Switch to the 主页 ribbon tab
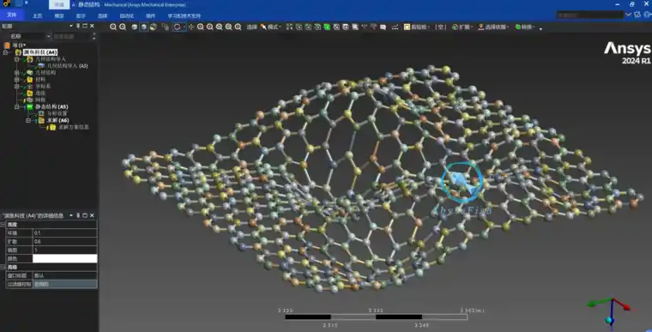This screenshot has width=652, height=332. [38, 15]
